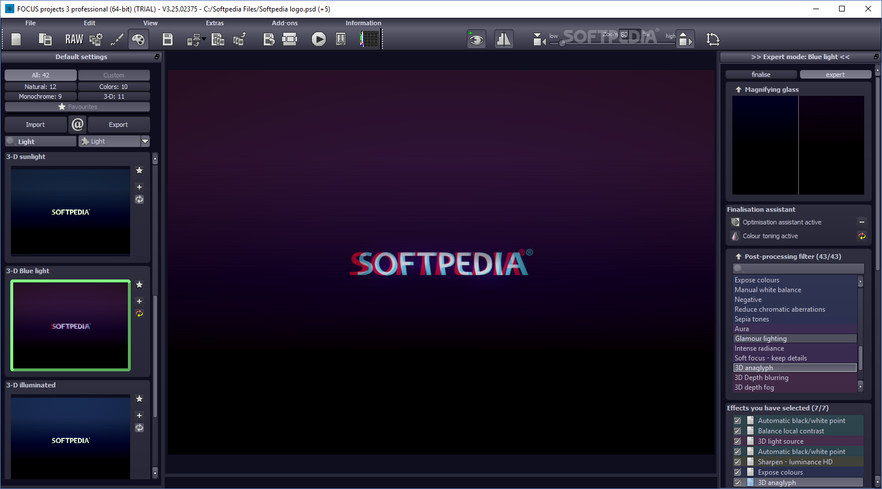Click refresh icon beside 3-D sunlight preset
Viewport: 882px width, 489px height.
(139, 199)
